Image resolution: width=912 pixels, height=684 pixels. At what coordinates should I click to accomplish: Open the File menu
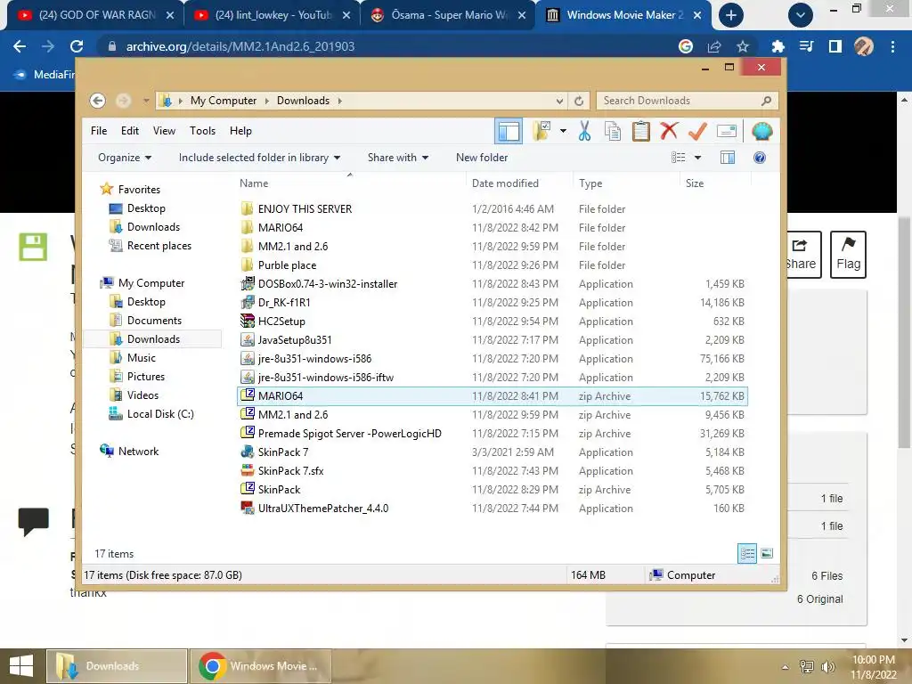99,131
